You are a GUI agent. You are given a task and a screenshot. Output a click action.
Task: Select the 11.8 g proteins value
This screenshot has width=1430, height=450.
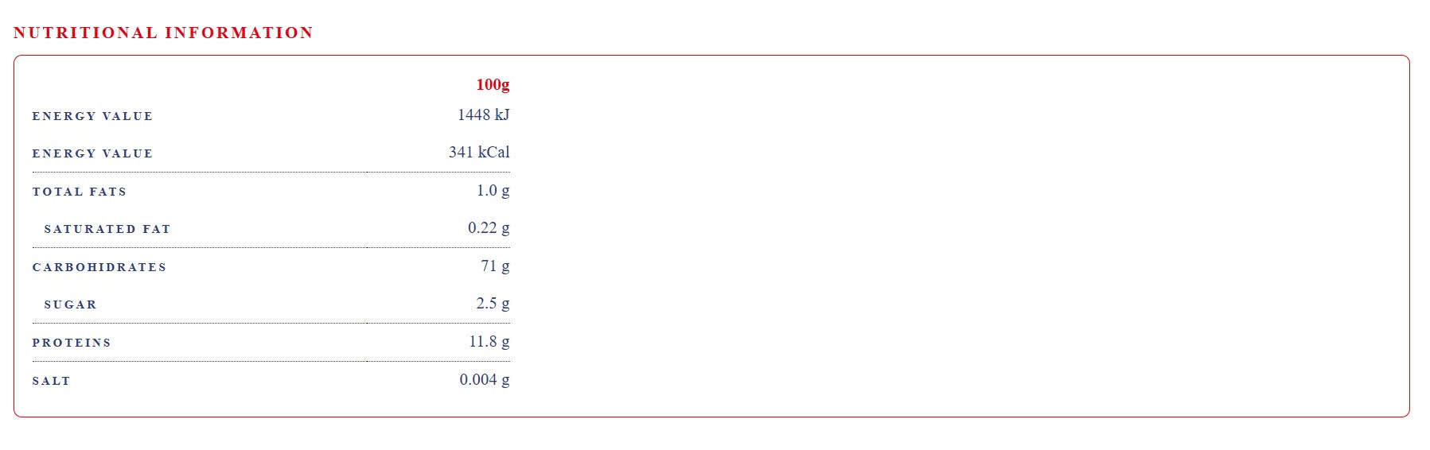pos(489,342)
